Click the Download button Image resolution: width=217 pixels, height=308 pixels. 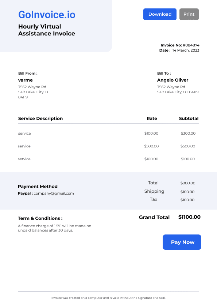(x=160, y=14)
